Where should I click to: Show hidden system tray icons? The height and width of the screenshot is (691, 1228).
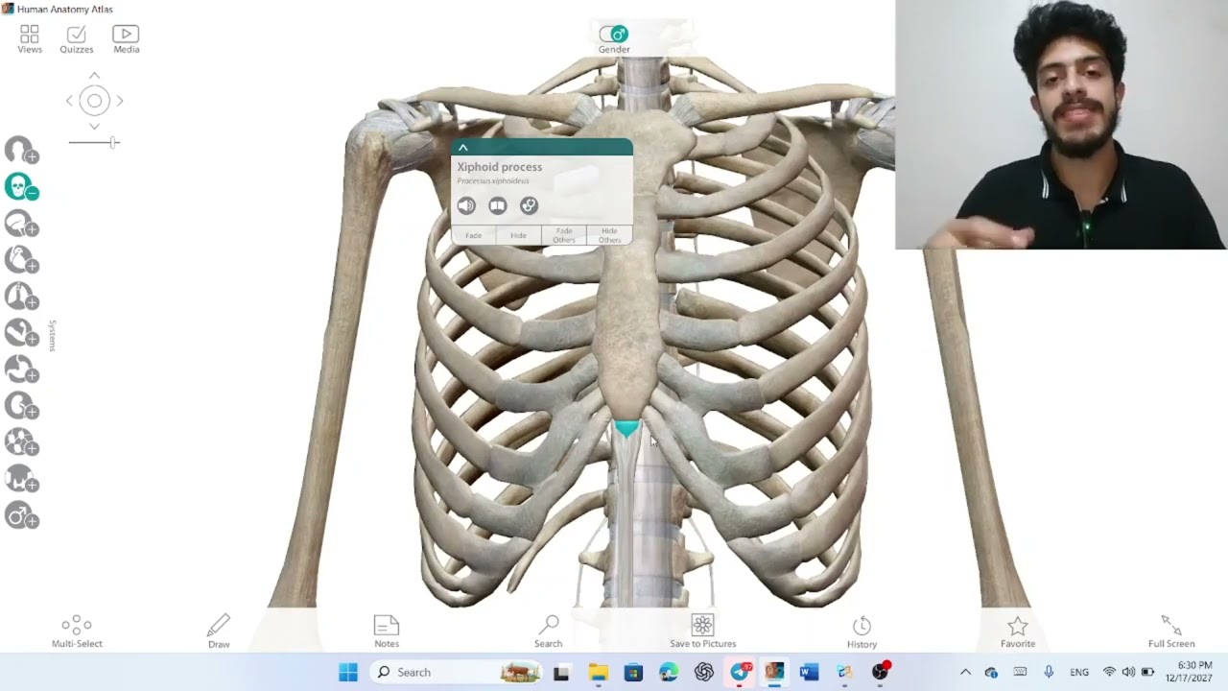coord(965,672)
